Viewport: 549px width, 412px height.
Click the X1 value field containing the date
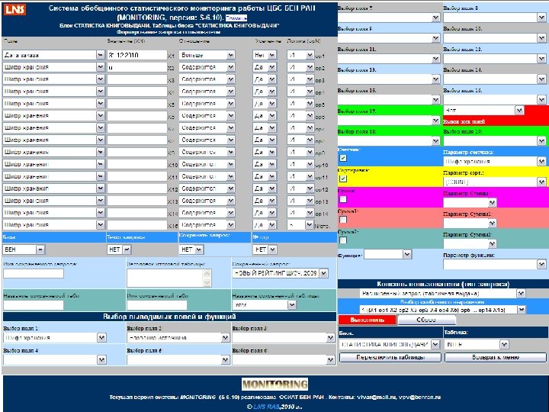tap(137, 55)
